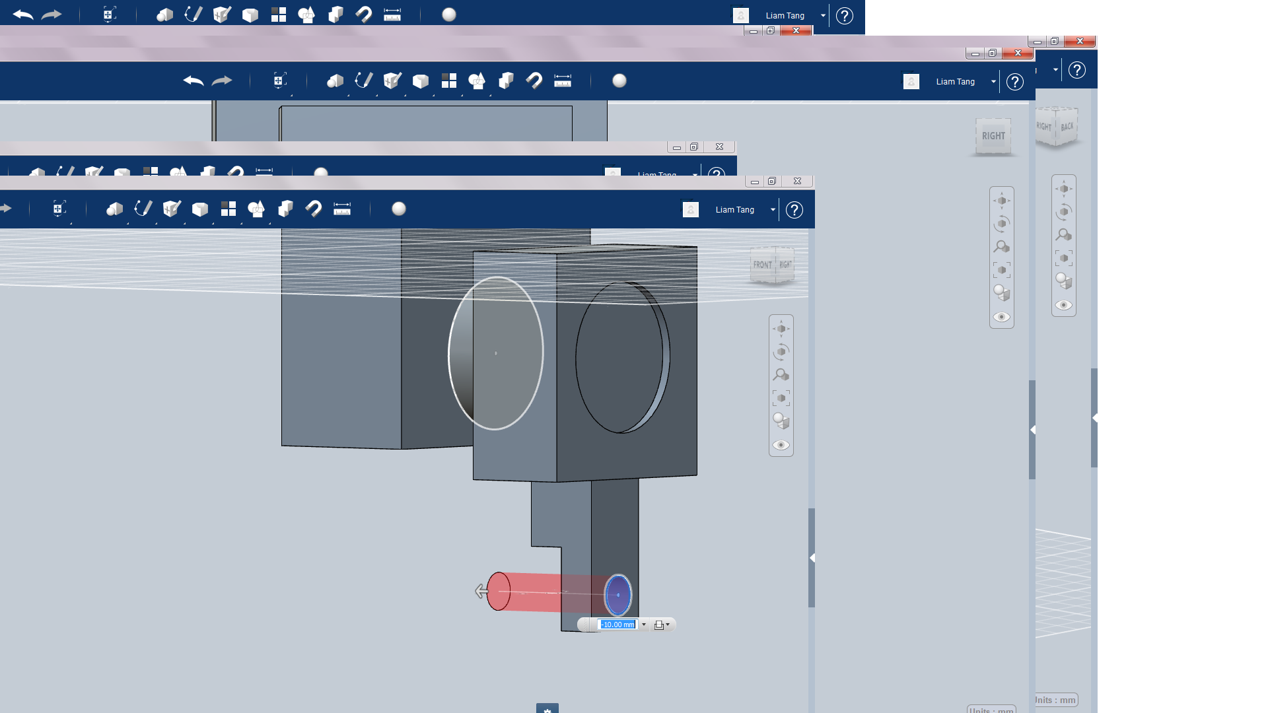
Task: Click extrude direction arrow manipulator
Action: click(x=481, y=591)
